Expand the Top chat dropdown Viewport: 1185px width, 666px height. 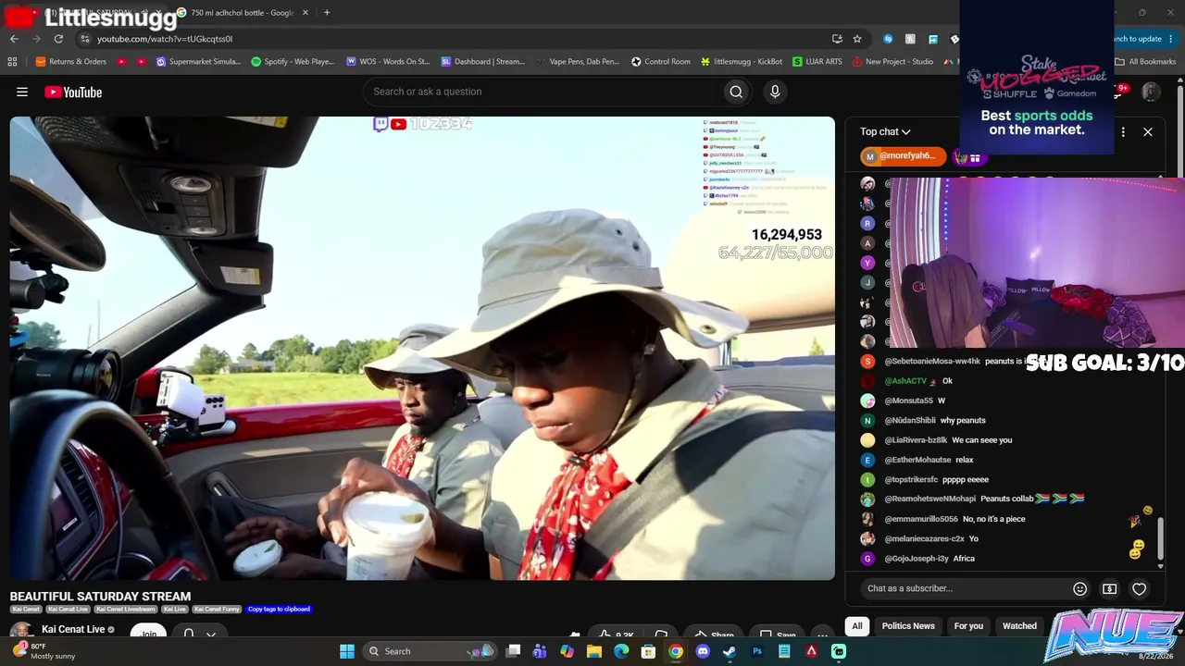click(x=885, y=132)
